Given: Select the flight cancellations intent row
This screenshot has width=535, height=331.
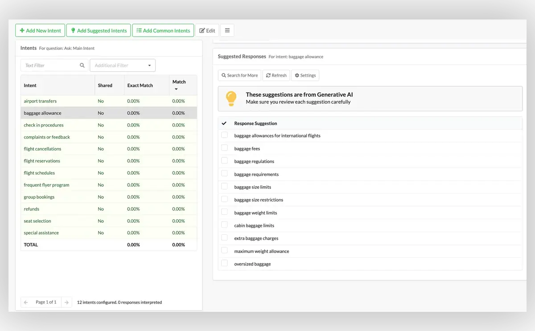Looking at the screenshot, I should [42, 149].
